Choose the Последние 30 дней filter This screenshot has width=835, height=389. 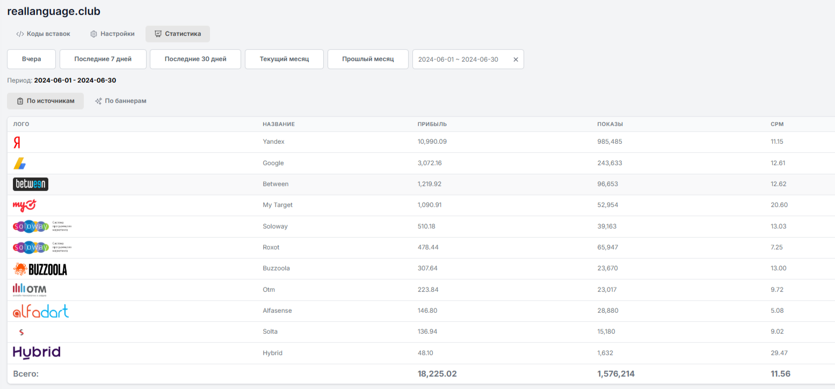[195, 59]
